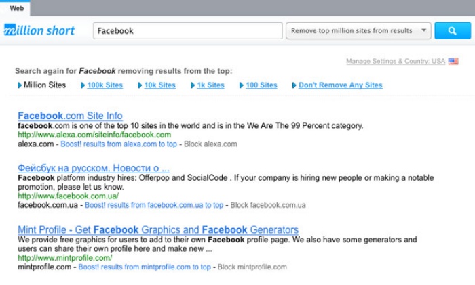Block mintprofile.com from results
Image resolution: width=475 pixels, height=285 pixels.
coord(252,267)
